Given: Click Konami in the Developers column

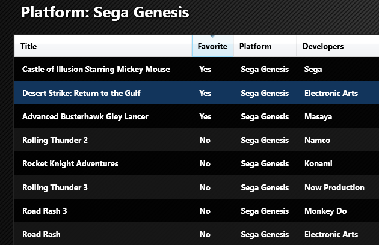Looking at the screenshot, I should tap(318, 163).
